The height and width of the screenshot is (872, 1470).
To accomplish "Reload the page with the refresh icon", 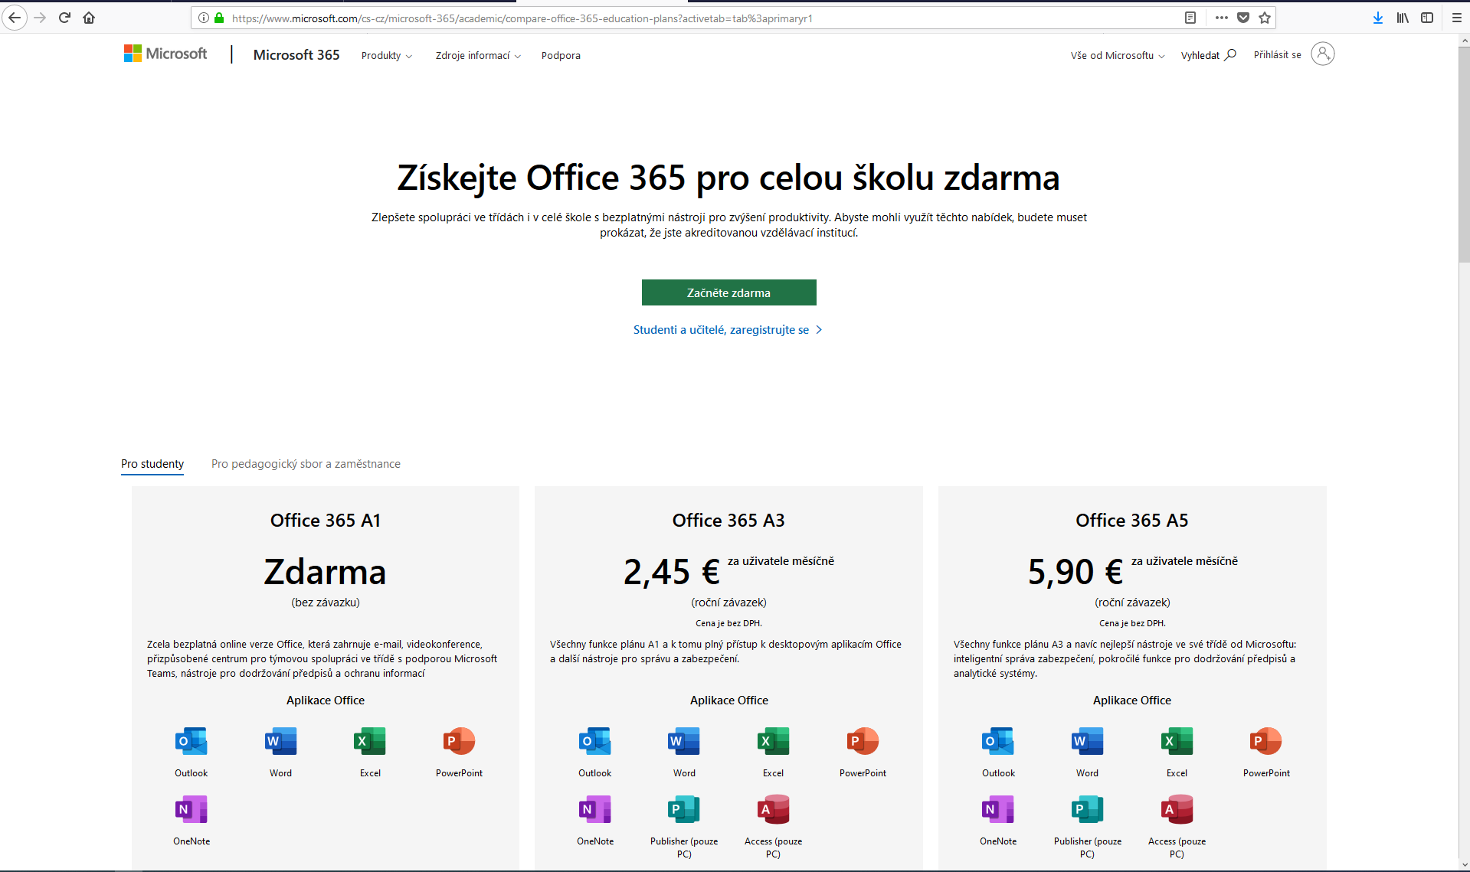I will 64,18.
